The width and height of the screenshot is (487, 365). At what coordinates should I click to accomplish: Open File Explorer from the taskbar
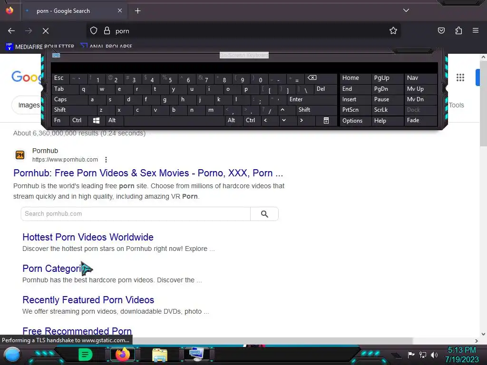tap(160, 355)
